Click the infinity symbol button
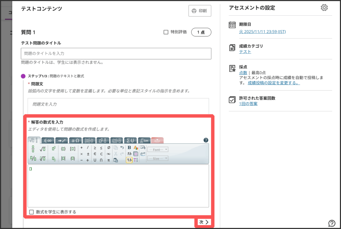Screen dimensions: 341x229 pyautogui.click(x=109, y=154)
